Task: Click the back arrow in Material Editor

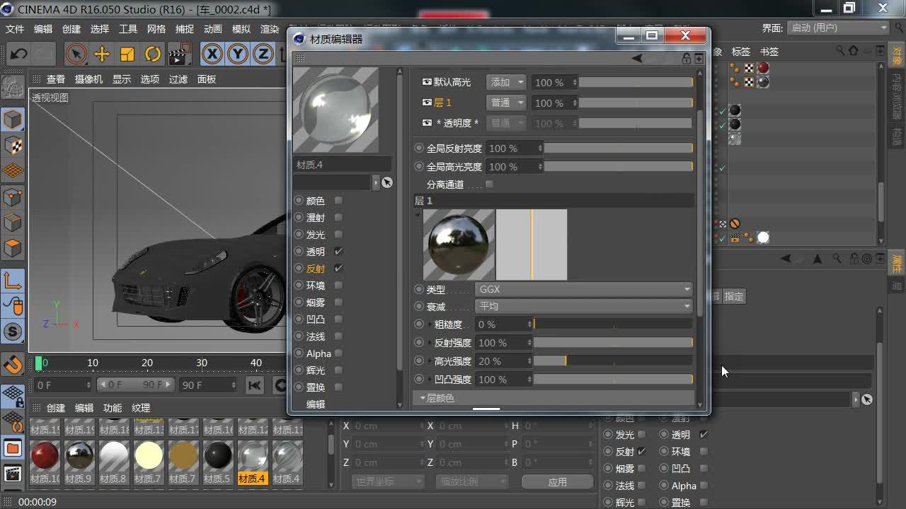Action: click(x=637, y=59)
